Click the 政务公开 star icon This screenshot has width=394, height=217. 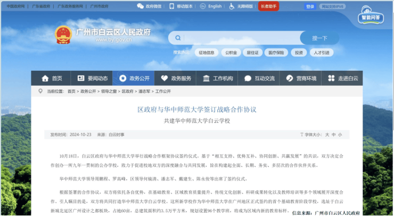(122, 78)
